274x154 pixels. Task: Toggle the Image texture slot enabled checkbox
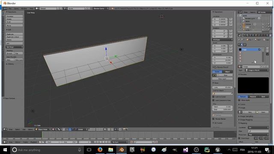(x=259, y=50)
